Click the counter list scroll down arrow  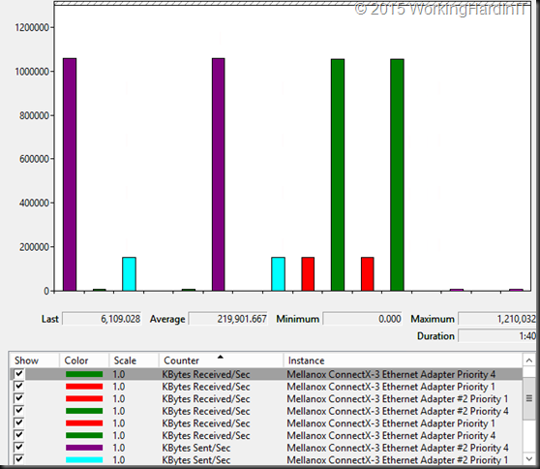tap(529, 458)
